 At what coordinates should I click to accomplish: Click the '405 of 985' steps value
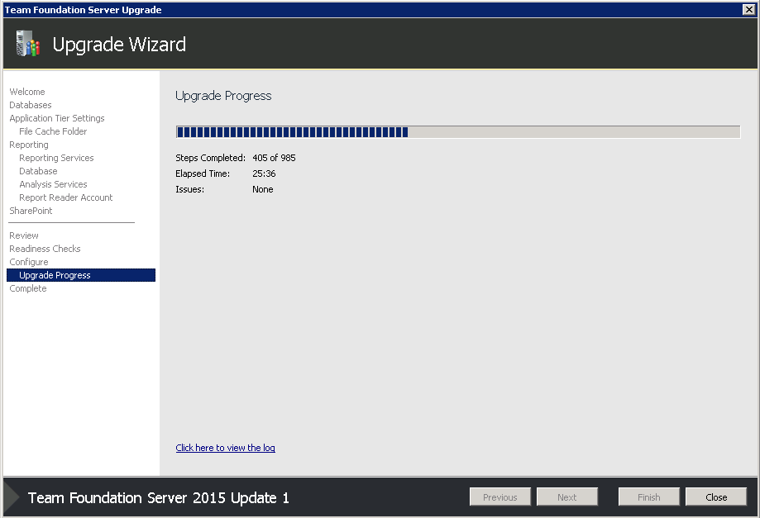pos(274,158)
